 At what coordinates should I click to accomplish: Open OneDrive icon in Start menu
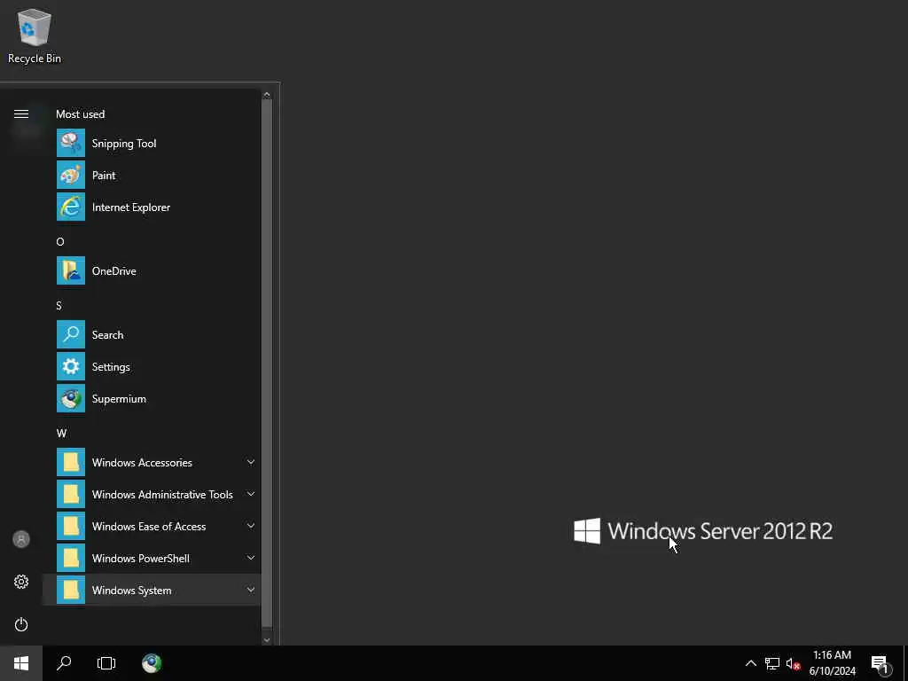pos(71,270)
